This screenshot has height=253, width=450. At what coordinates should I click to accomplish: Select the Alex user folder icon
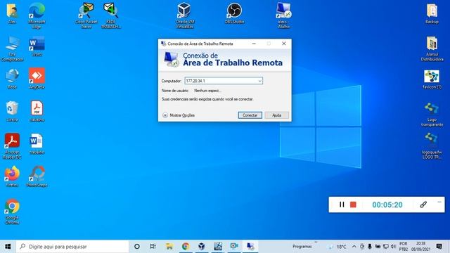12,13
